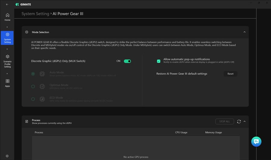Open settings gear at sidebar bottom
This screenshot has width=271, height=160.
[7, 156]
